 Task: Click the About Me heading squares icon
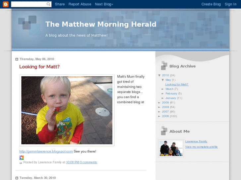coord(164,131)
